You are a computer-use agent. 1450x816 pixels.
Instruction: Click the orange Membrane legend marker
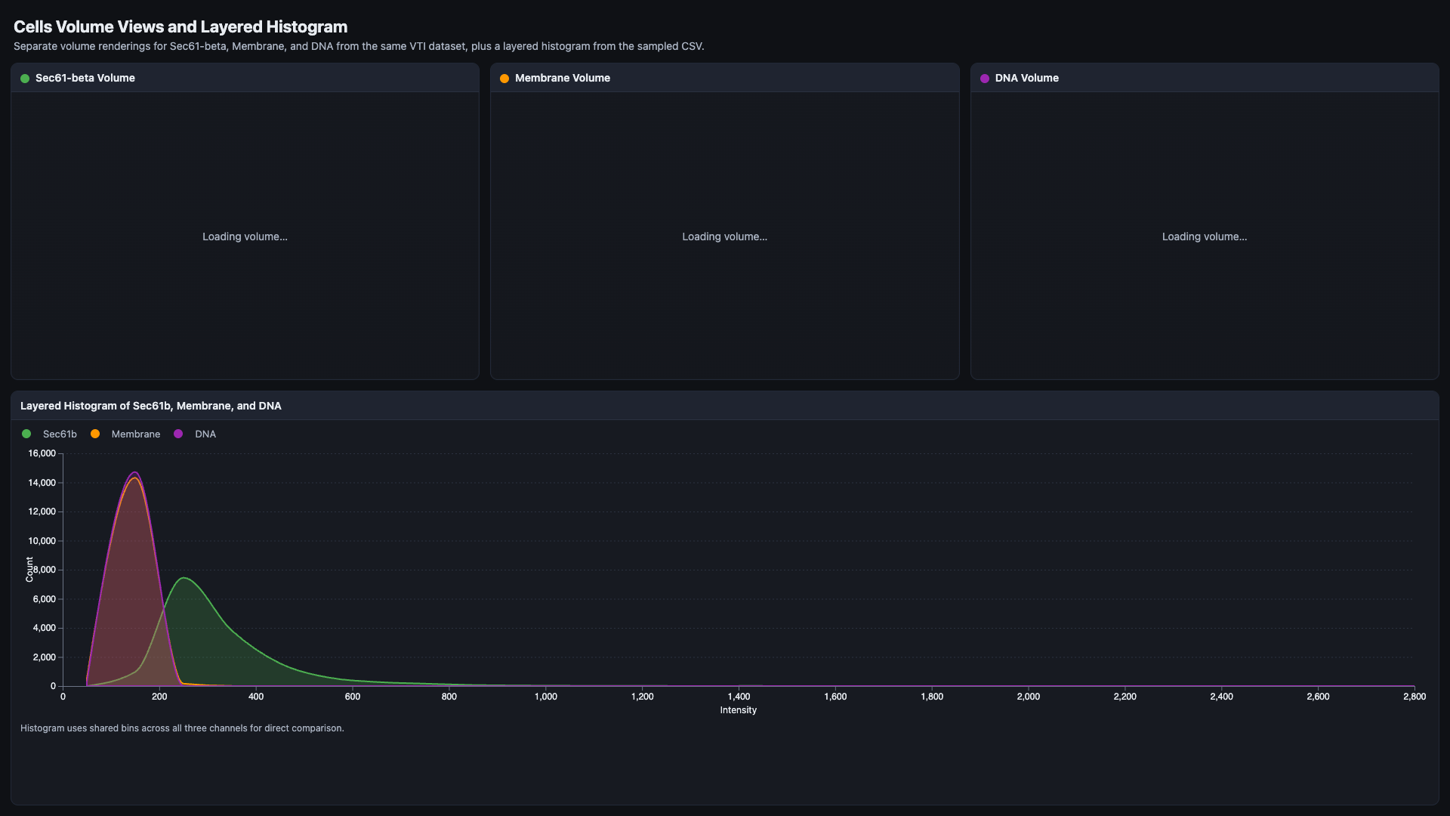tap(95, 434)
